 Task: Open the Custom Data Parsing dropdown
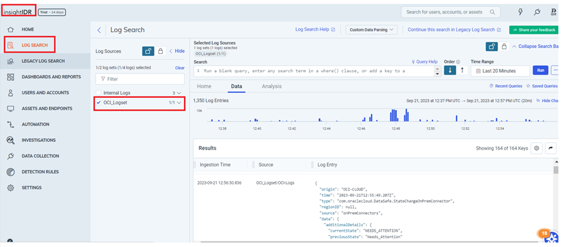(371, 30)
